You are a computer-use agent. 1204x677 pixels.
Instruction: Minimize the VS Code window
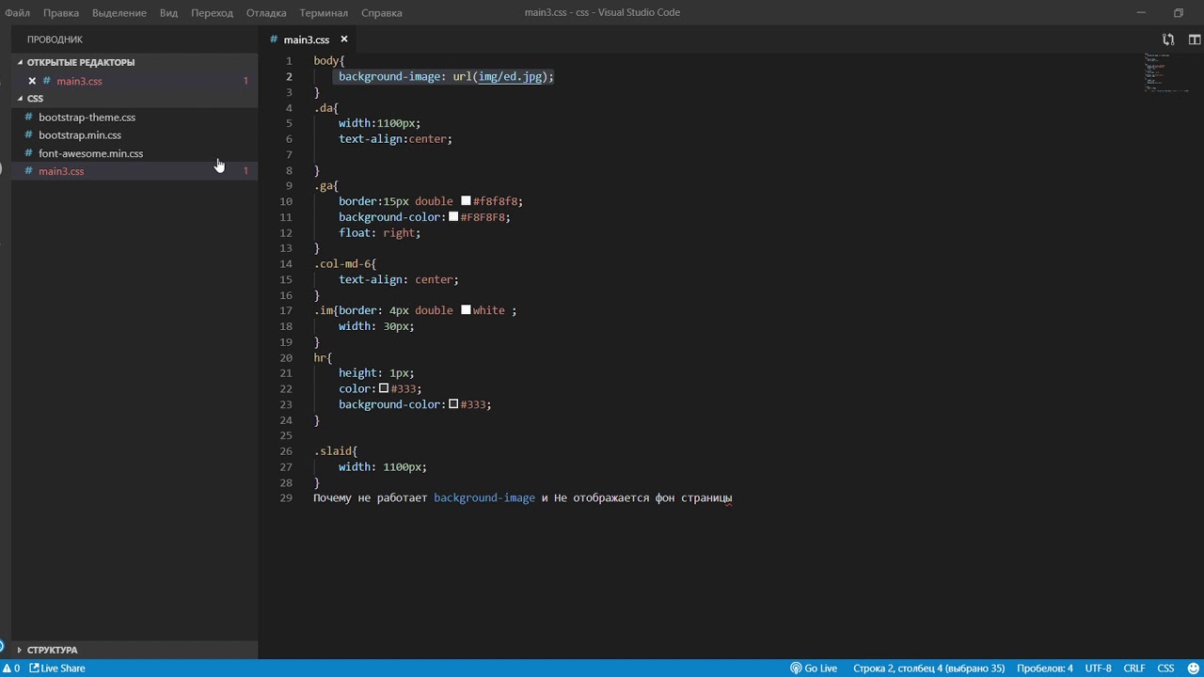pyautogui.click(x=1141, y=12)
